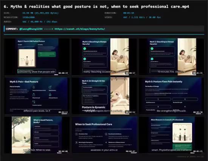The width and height of the screenshot is (208, 161).
Task: Click the circled number 3 beside Neurological Symptoms
Action: click(76, 142)
